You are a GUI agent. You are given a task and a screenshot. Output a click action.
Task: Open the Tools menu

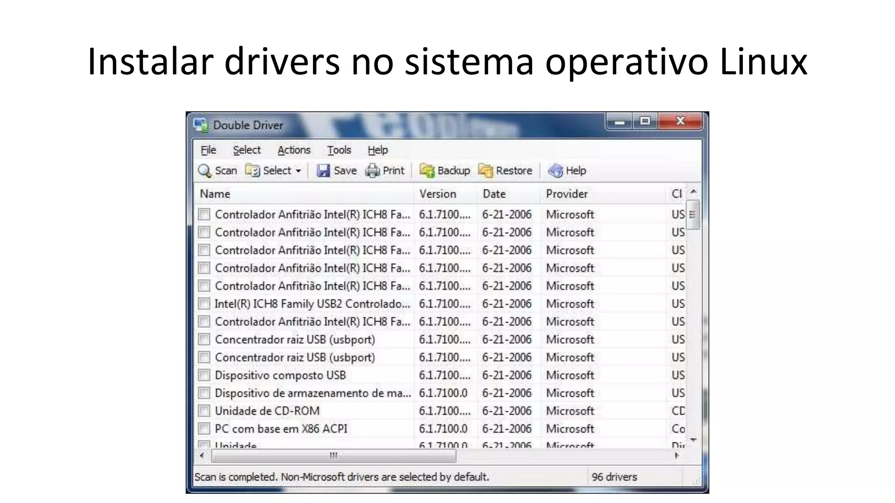pos(339,150)
